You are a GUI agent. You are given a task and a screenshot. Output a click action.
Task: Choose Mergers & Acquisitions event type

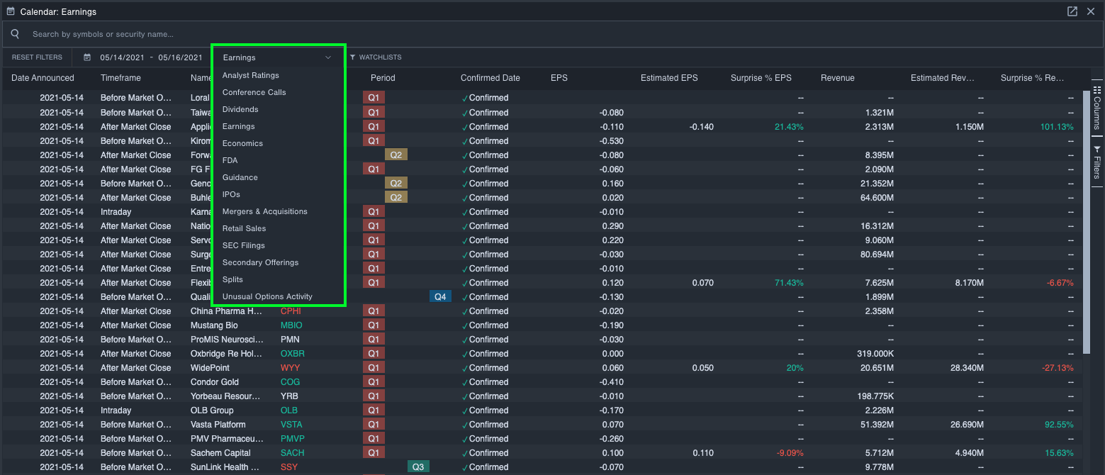point(264,211)
